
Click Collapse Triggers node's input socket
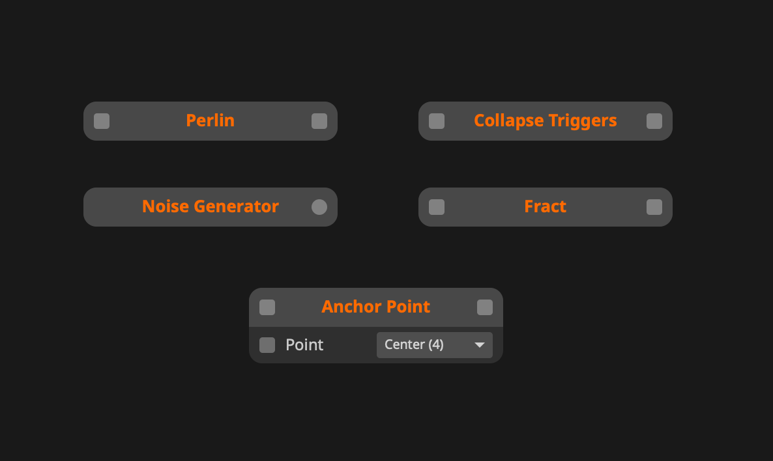pos(437,121)
